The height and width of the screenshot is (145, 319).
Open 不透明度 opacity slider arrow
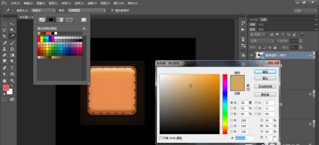point(300,41)
